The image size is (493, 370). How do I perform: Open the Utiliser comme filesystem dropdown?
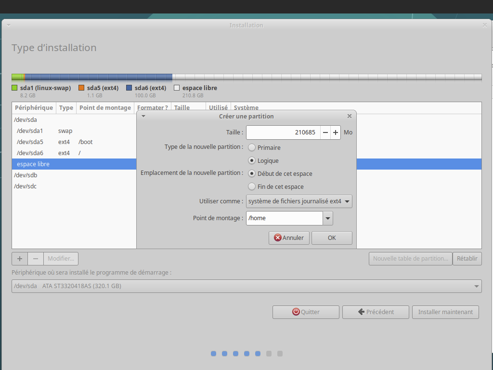point(299,201)
